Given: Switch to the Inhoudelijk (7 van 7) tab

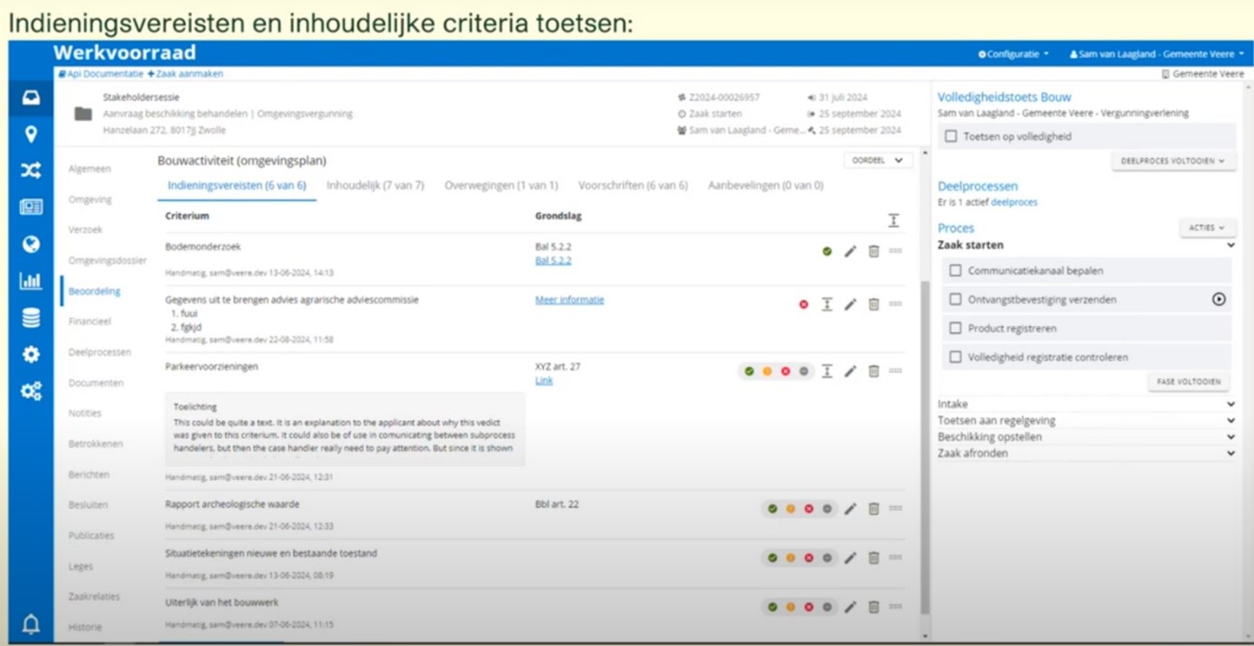Looking at the screenshot, I should tap(375, 185).
